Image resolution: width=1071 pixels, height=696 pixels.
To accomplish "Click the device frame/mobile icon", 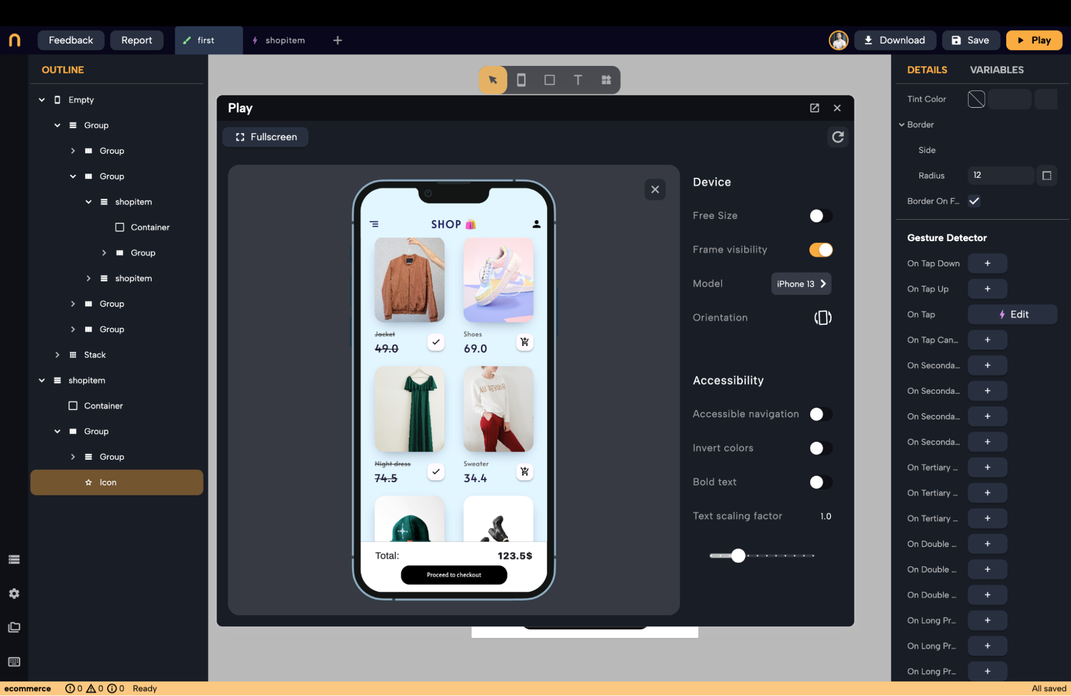I will point(521,80).
